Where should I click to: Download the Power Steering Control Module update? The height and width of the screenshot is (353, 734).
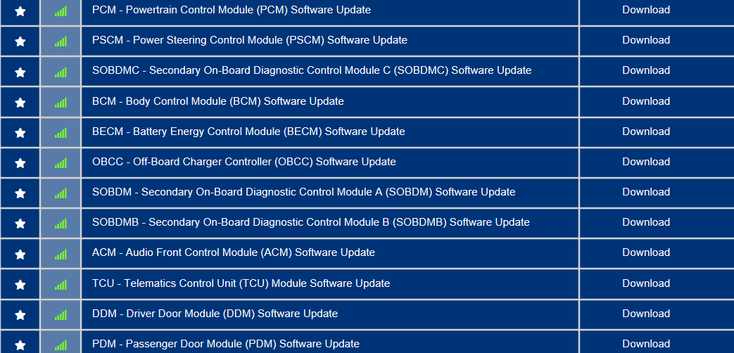(645, 40)
